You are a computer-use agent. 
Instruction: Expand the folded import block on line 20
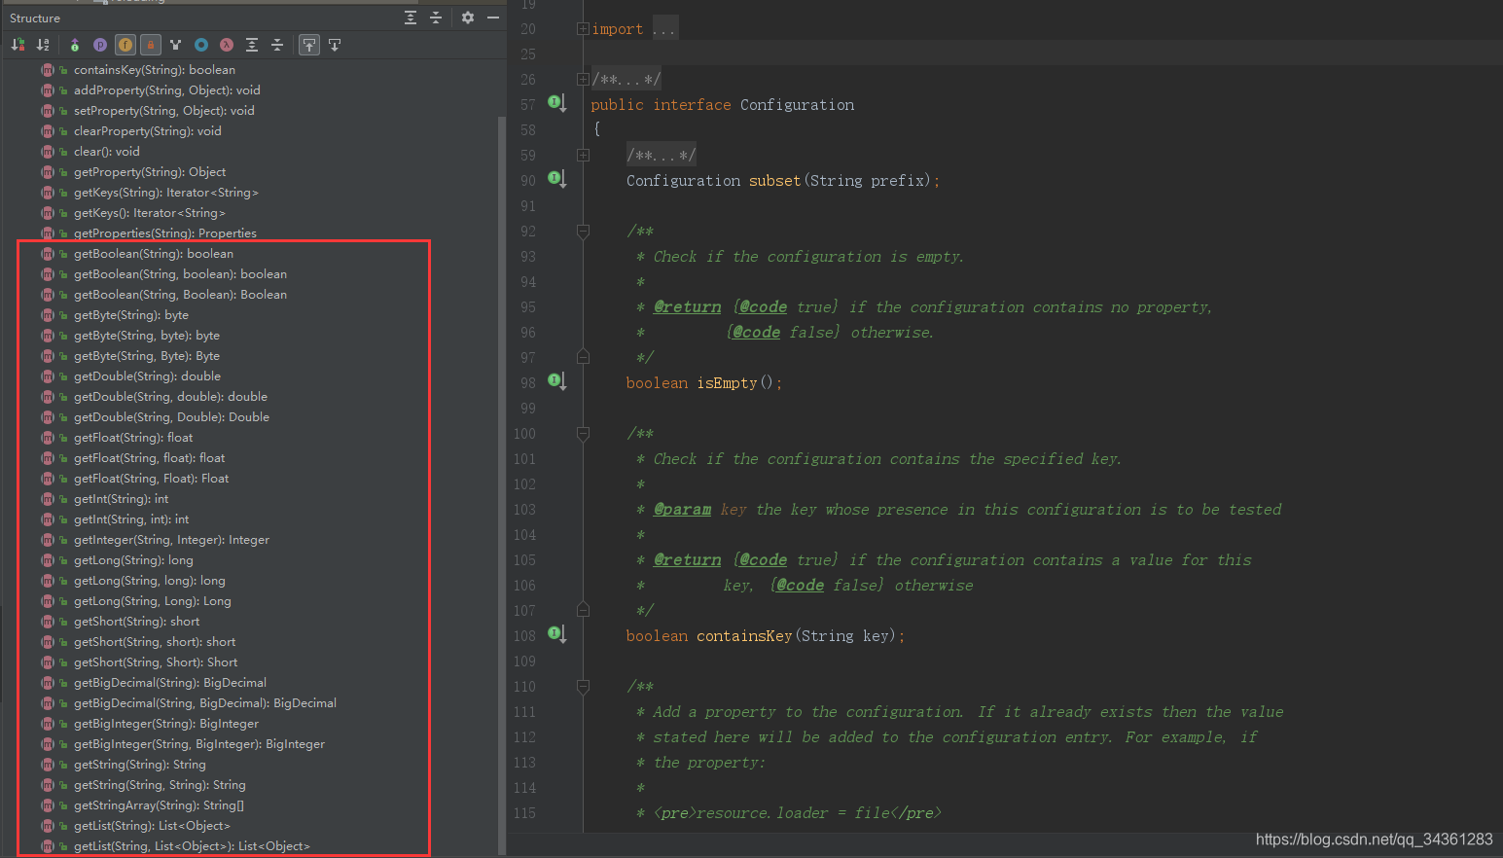tap(583, 29)
